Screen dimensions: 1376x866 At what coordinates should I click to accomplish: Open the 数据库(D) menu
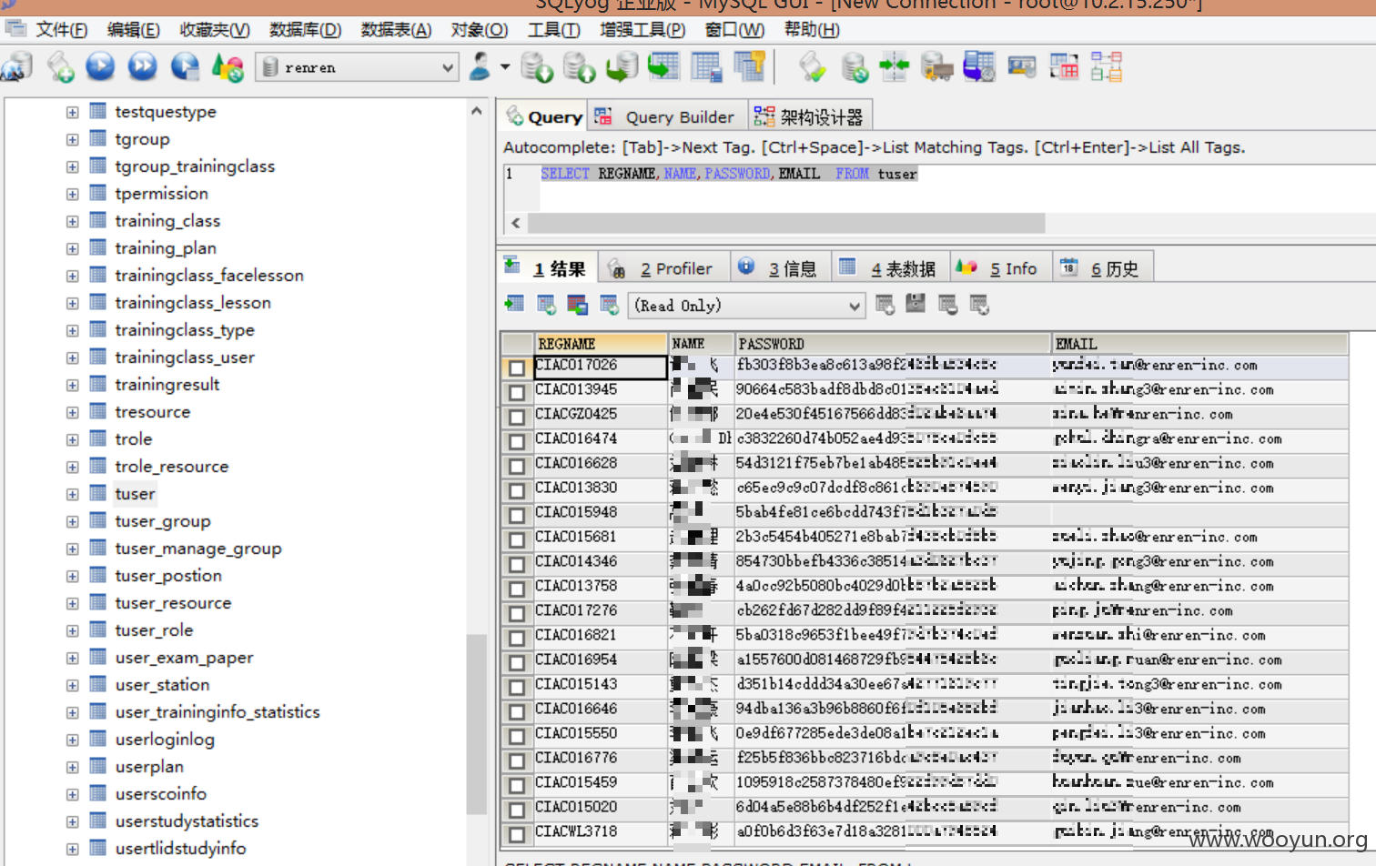(305, 30)
